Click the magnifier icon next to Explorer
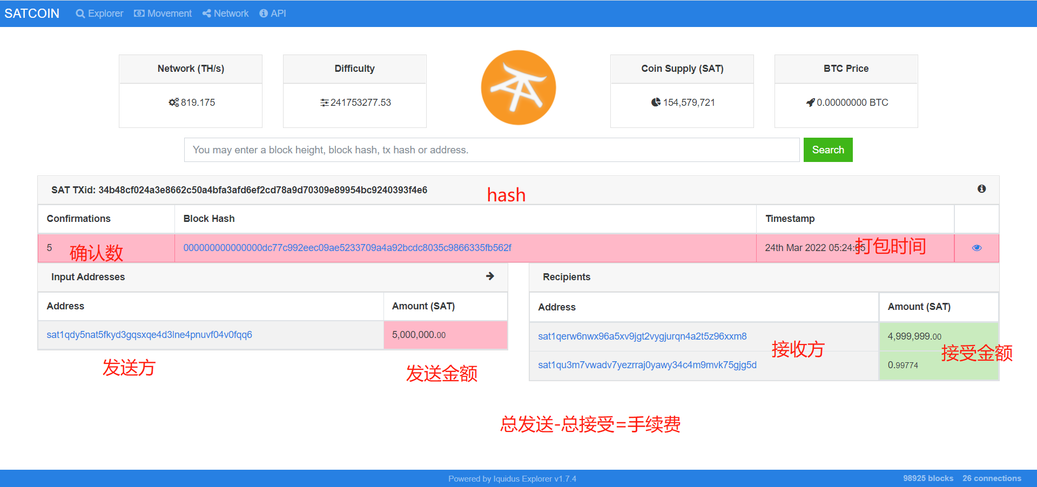The image size is (1037, 487). (80, 13)
